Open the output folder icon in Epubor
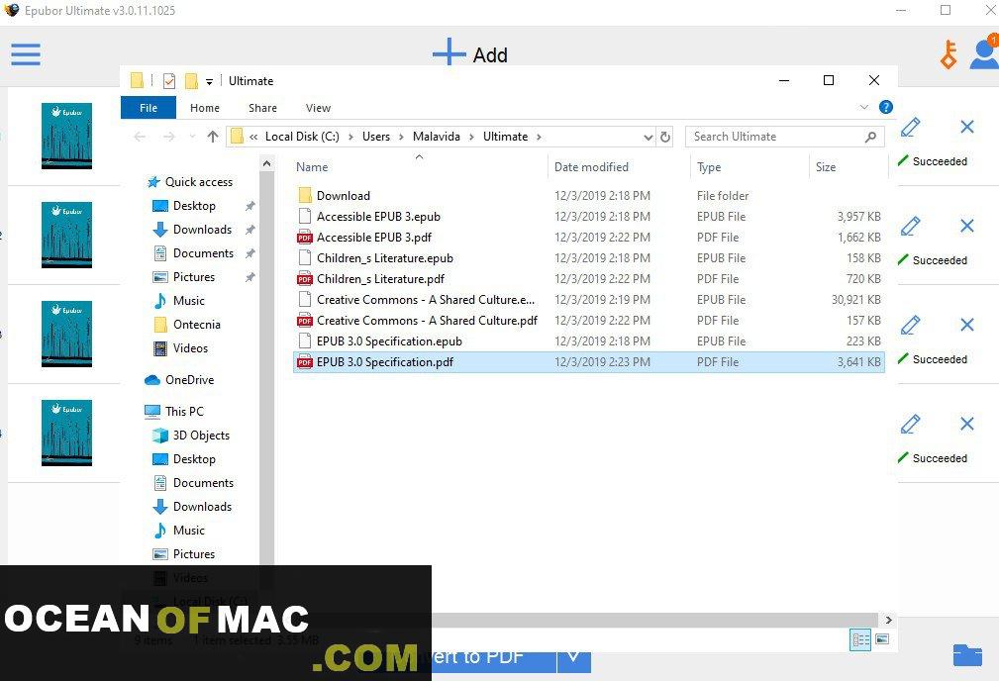The image size is (999, 681). tap(967, 655)
